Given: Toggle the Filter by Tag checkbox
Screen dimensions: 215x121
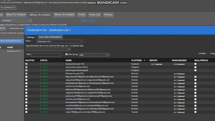Looking at the screenshot, I should 67,54.
